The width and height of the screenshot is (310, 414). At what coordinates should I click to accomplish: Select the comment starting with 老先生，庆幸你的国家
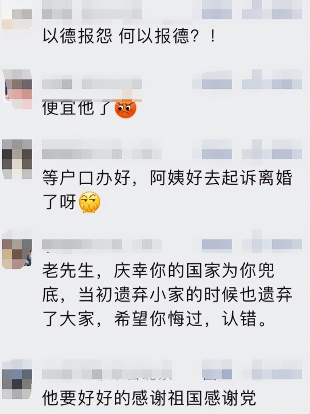coord(167,295)
